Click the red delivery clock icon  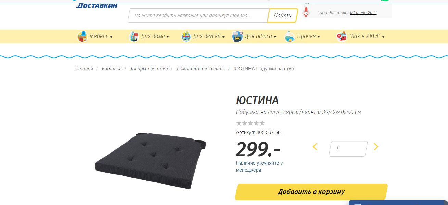coord(306,12)
